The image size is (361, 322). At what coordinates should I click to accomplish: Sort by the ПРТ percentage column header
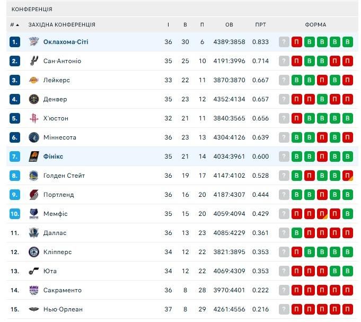pos(260,25)
